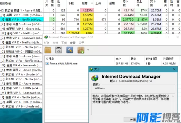Click the 87.63% status value
This screenshot has width=181, height=123.
click(135, 63)
